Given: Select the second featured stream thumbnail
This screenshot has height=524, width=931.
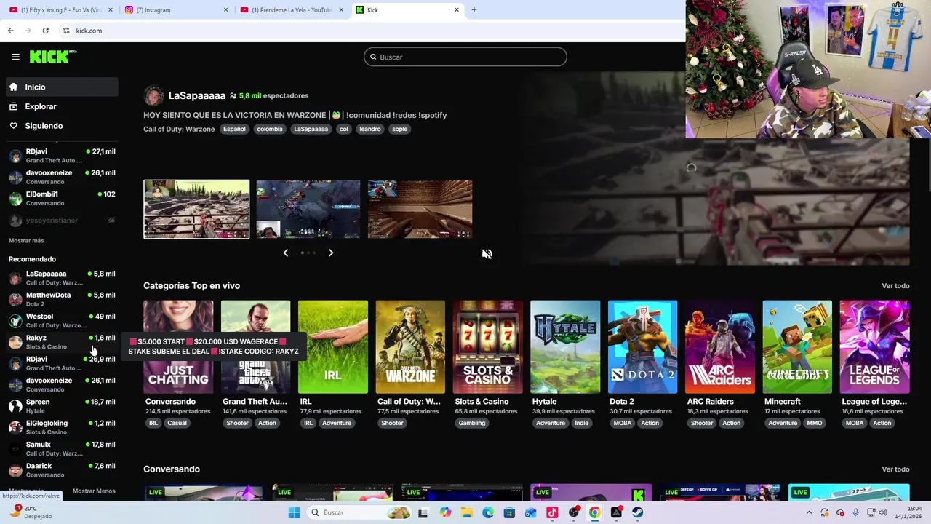Looking at the screenshot, I should [x=308, y=209].
